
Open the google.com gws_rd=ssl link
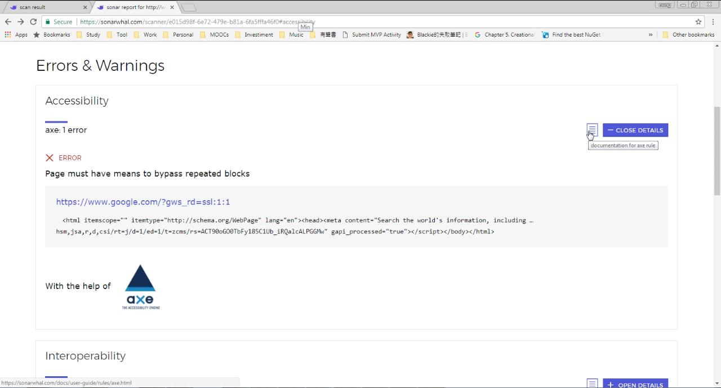(x=143, y=202)
